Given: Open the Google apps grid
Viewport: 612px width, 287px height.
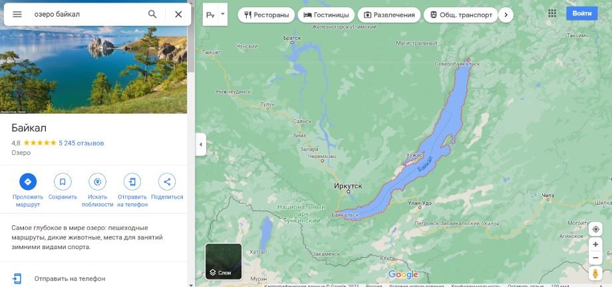Looking at the screenshot, I should 552,13.
